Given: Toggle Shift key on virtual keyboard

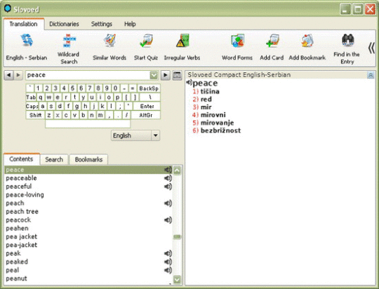Looking at the screenshot, I should click(x=35, y=115).
